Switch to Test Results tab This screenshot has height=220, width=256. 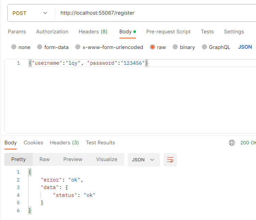[100, 143]
